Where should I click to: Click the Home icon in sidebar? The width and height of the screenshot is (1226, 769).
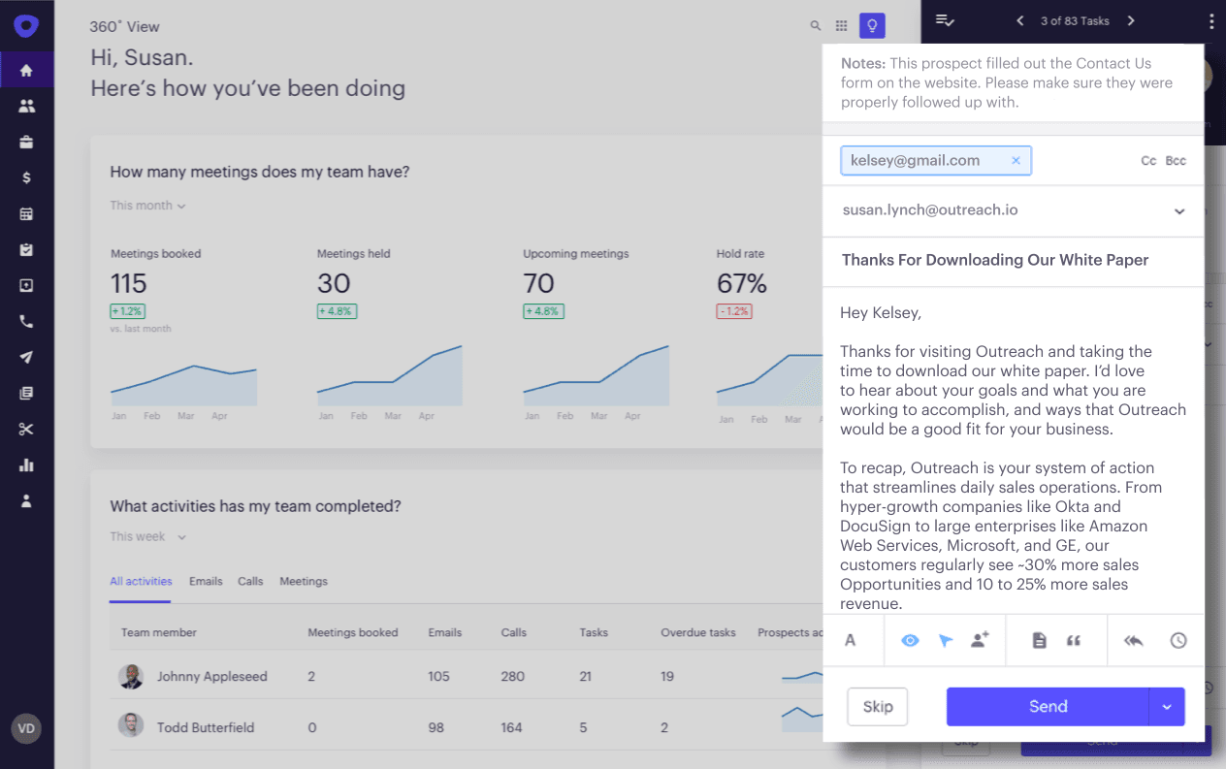click(x=26, y=71)
